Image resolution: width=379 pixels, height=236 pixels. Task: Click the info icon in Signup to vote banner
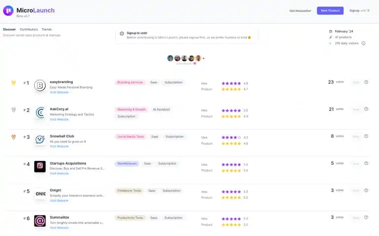tap(122, 33)
